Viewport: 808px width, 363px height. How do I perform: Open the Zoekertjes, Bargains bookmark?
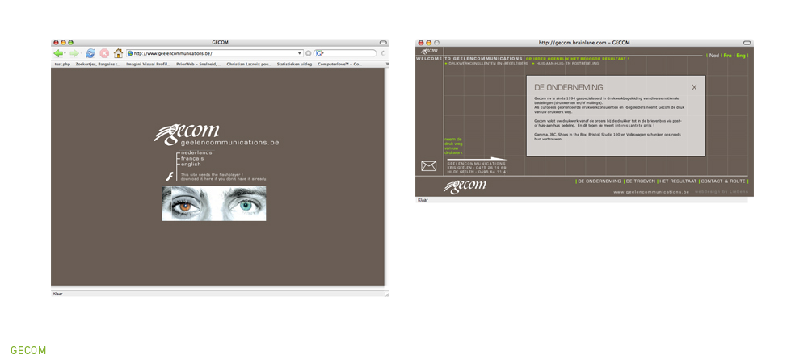(x=98, y=65)
